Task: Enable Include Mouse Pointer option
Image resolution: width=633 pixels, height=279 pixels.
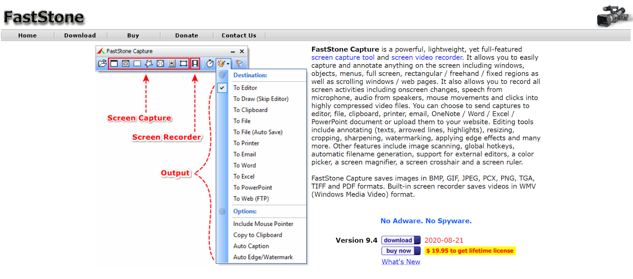Action: click(x=263, y=224)
